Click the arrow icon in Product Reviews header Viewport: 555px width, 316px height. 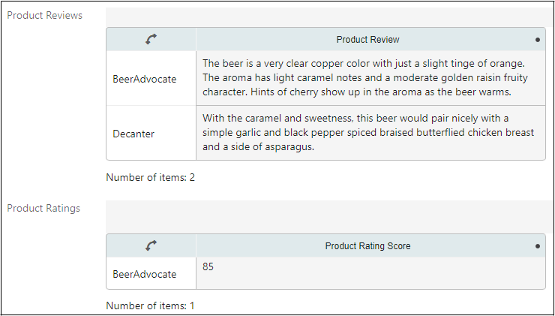(151, 40)
